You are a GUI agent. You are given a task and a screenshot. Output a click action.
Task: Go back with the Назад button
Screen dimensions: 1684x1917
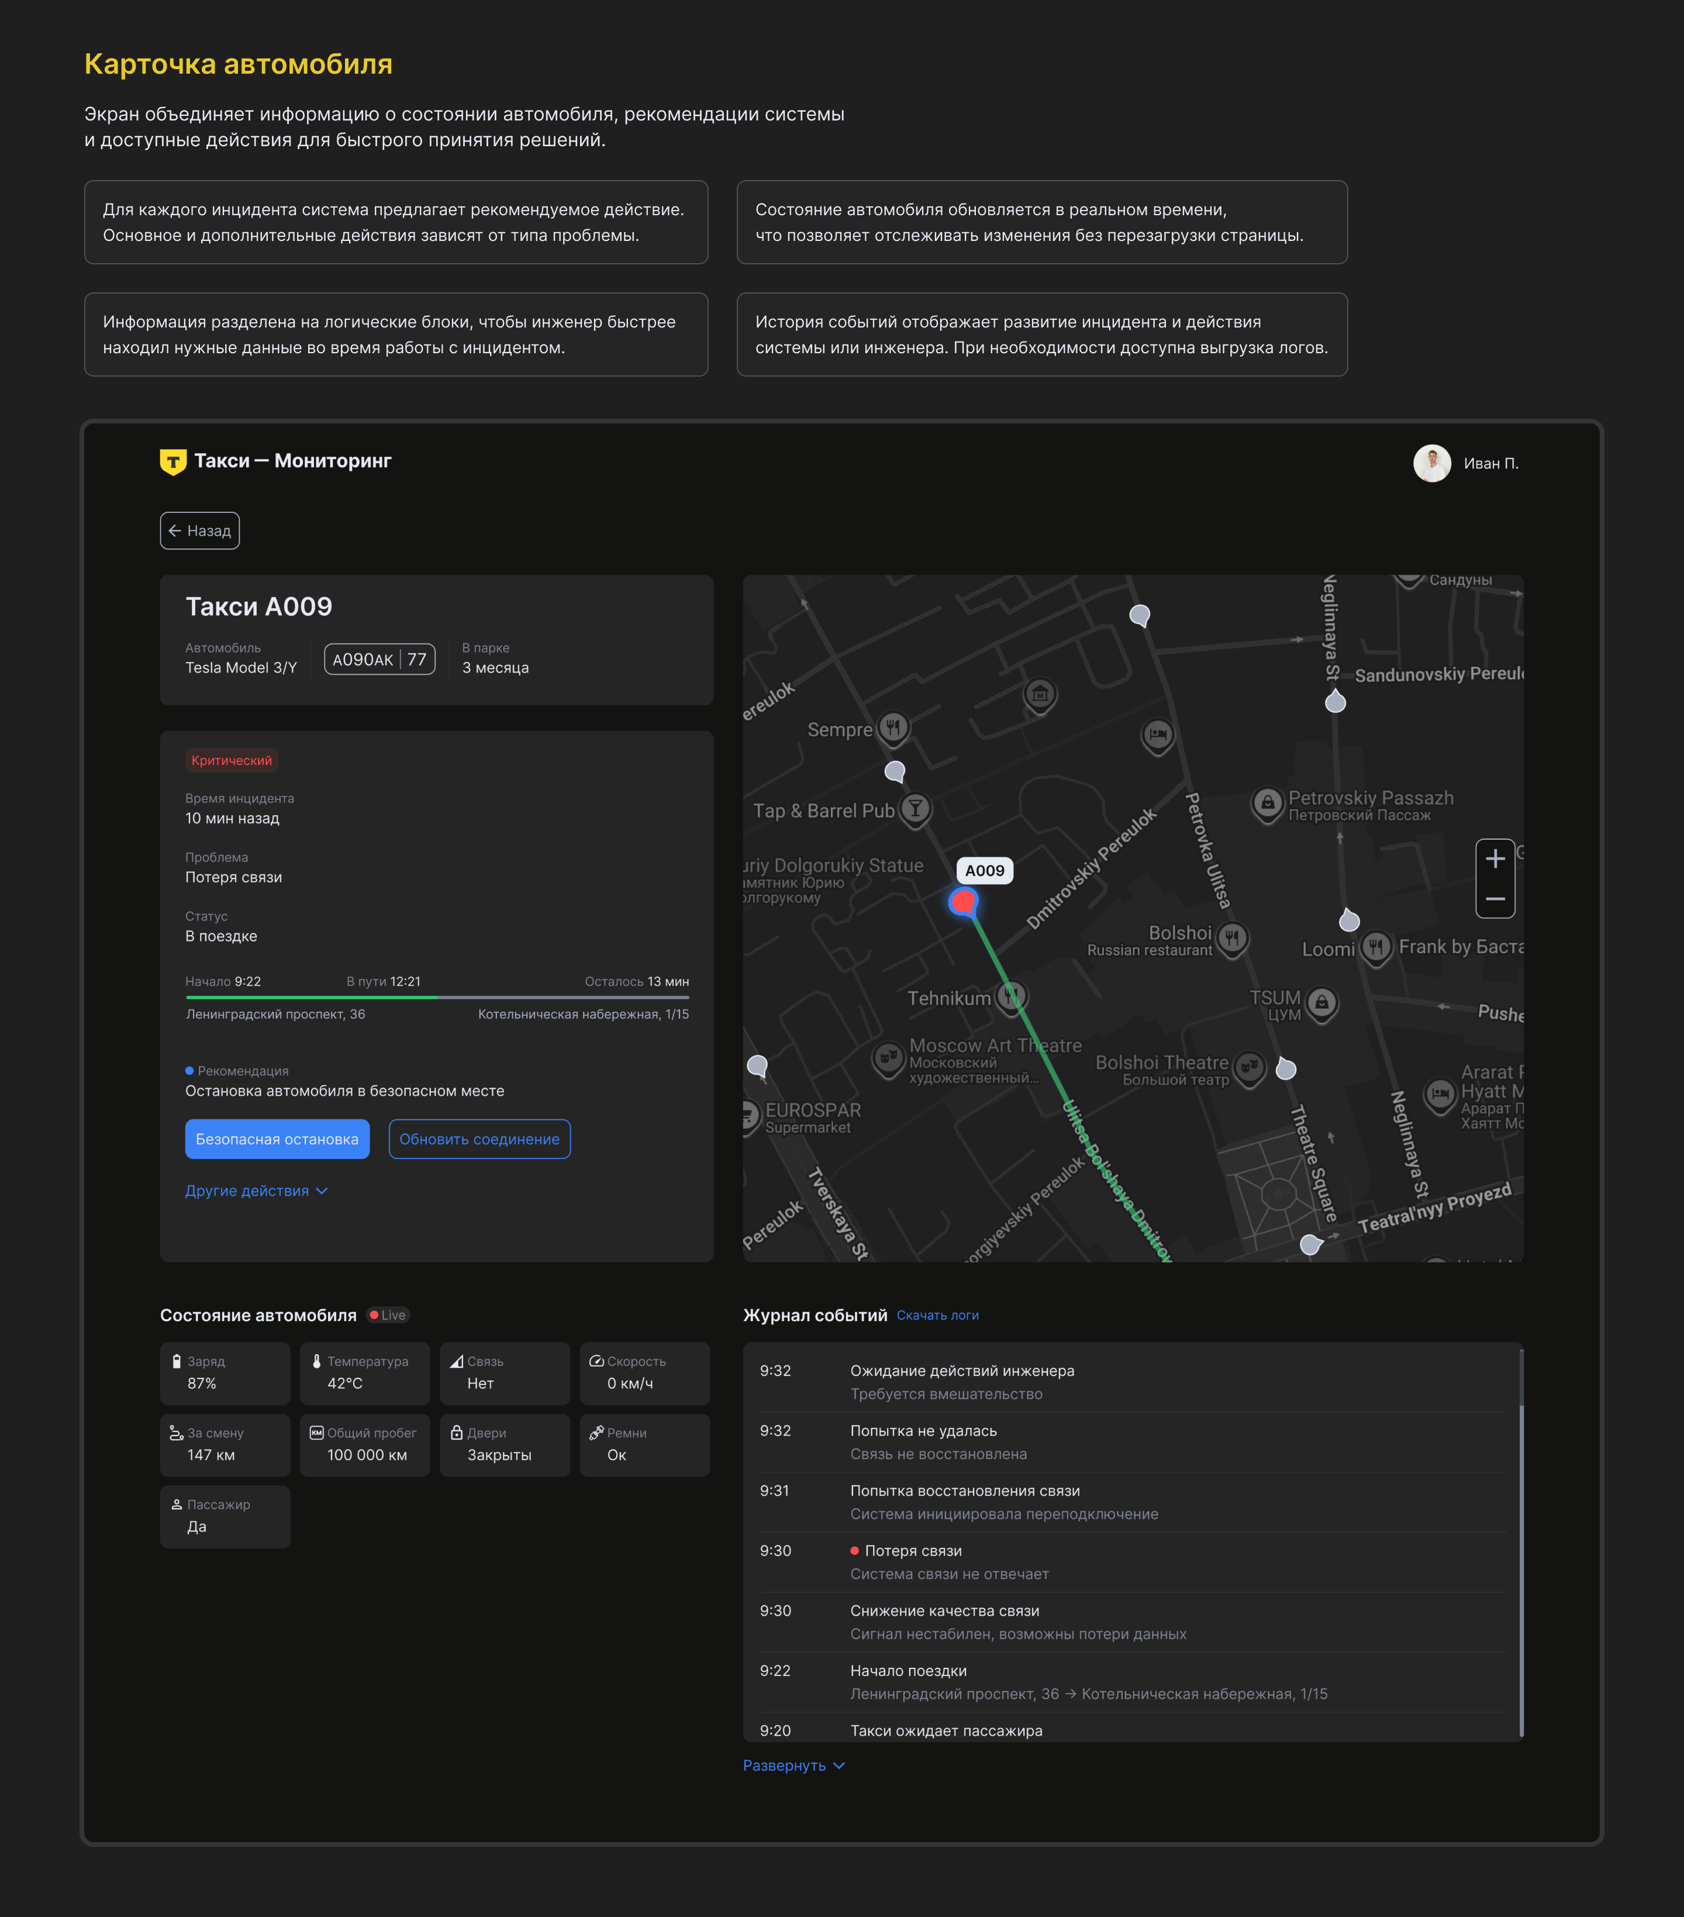(x=200, y=531)
